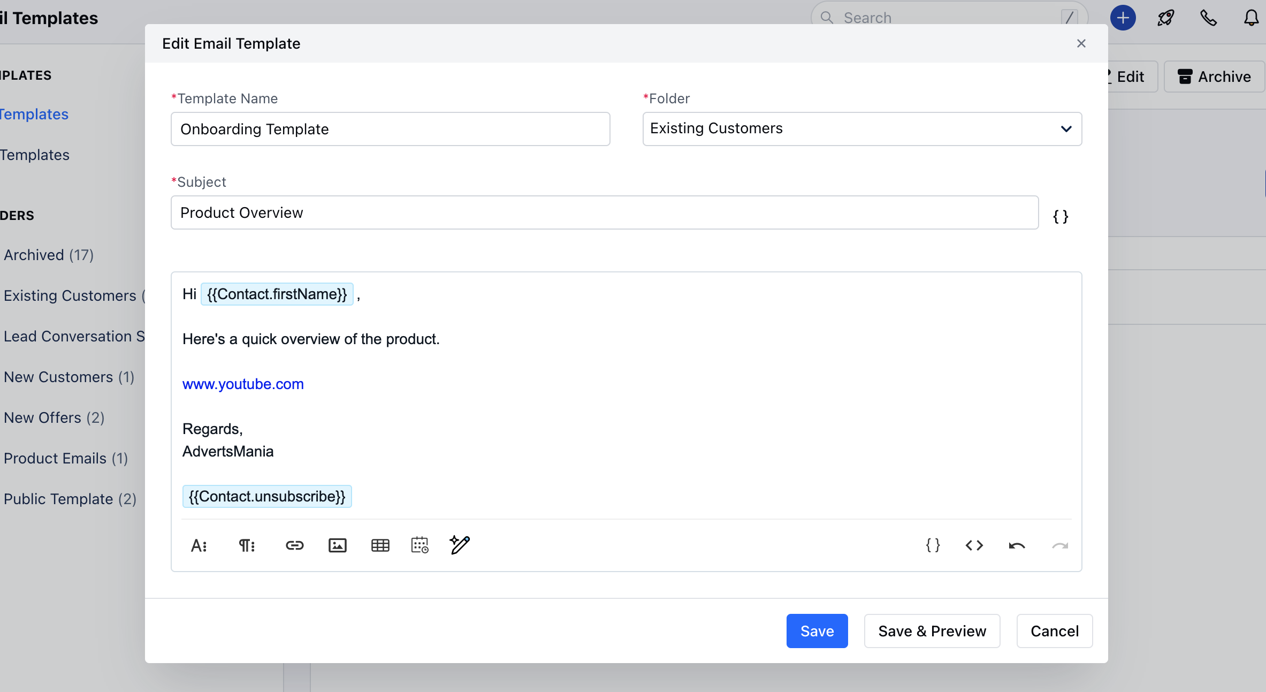Screen dimensions: 1266x692
Task: Click Save & Preview button
Action: (x=932, y=631)
